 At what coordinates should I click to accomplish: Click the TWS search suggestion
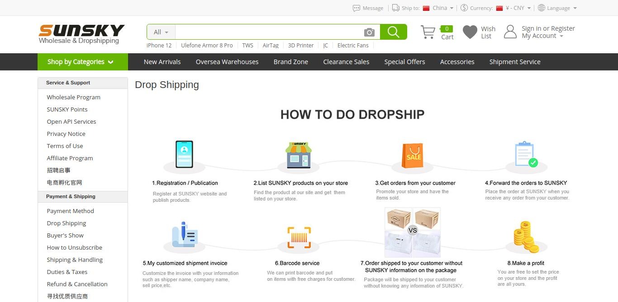point(247,45)
